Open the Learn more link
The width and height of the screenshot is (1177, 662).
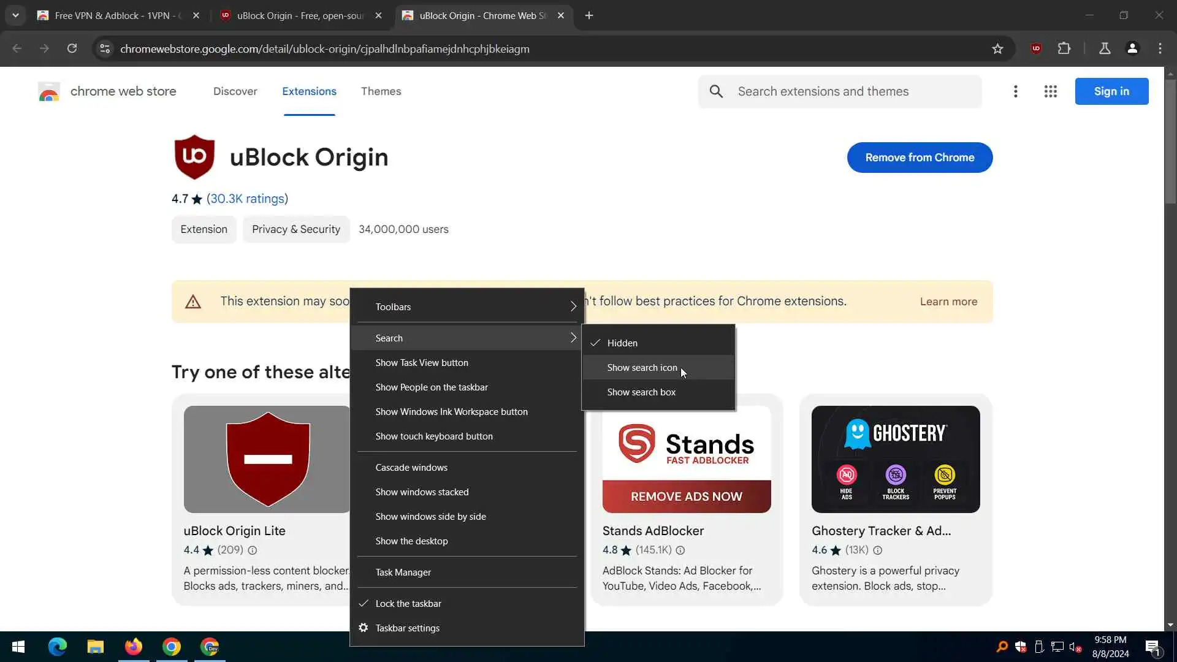(948, 302)
